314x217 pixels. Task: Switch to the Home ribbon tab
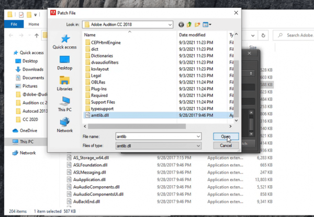click(33, 24)
